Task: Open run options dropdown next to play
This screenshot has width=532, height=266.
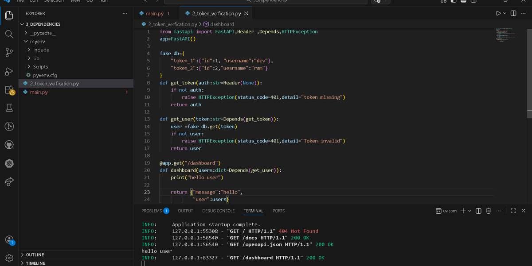Action: coord(505,14)
